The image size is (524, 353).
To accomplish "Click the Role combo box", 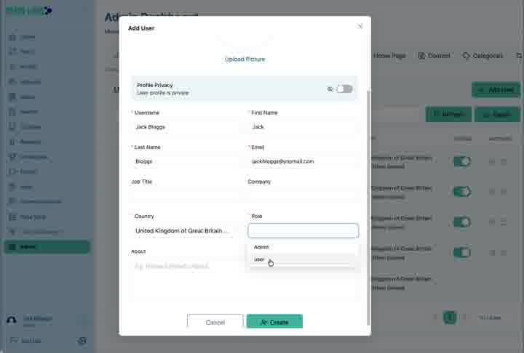I will [x=303, y=230].
